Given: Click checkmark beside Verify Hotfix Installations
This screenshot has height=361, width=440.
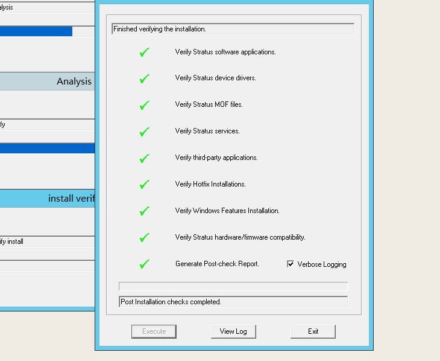Looking at the screenshot, I should [x=145, y=185].
